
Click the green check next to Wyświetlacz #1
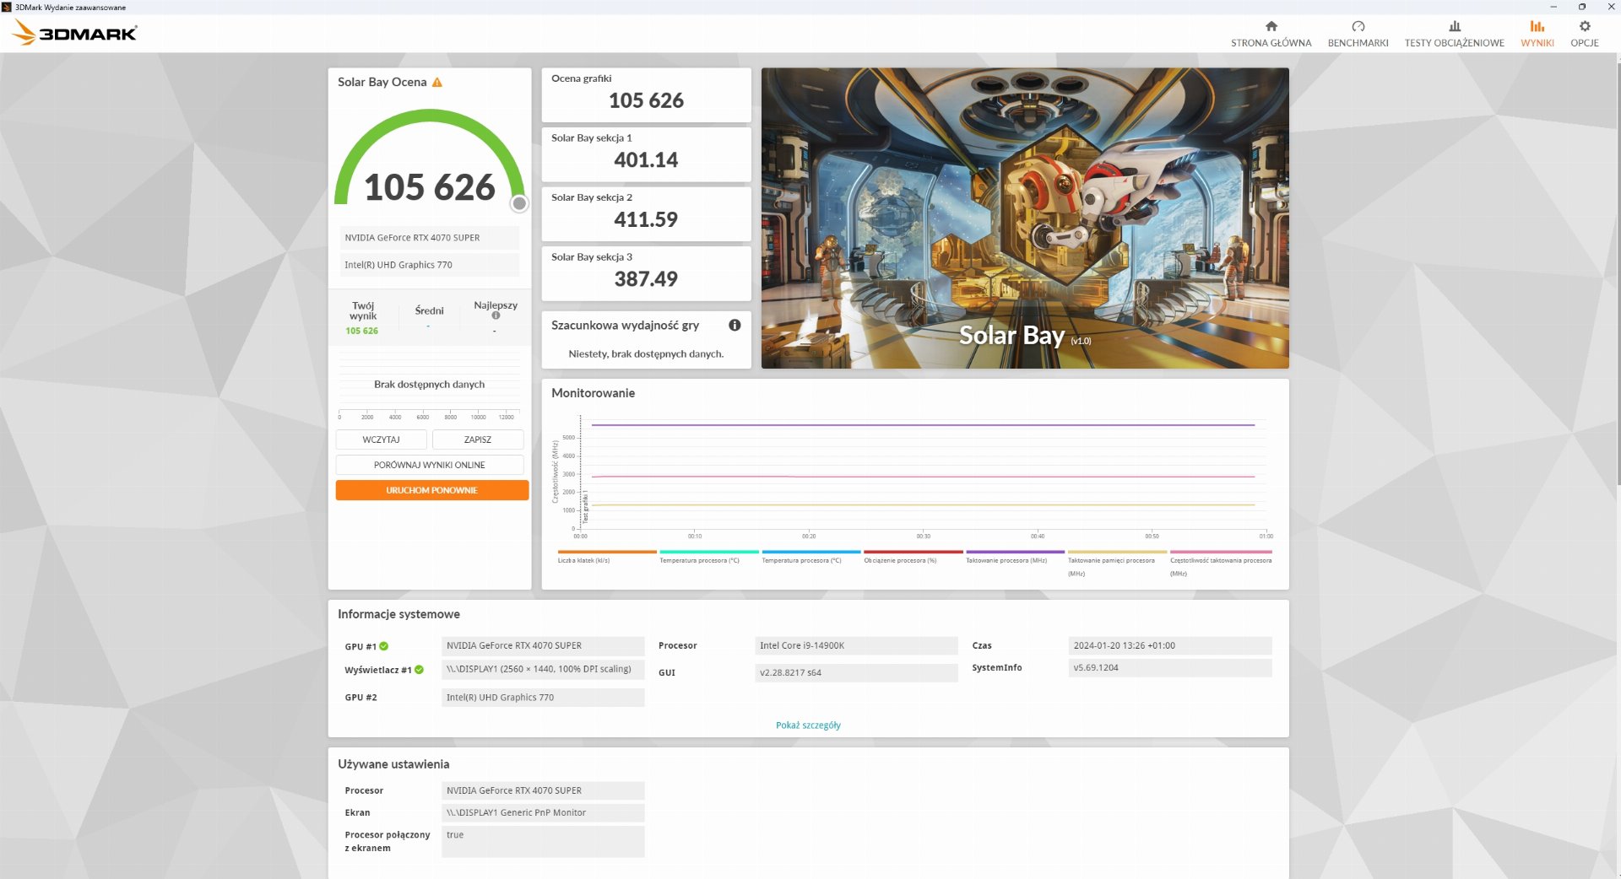(x=419, y=670)
